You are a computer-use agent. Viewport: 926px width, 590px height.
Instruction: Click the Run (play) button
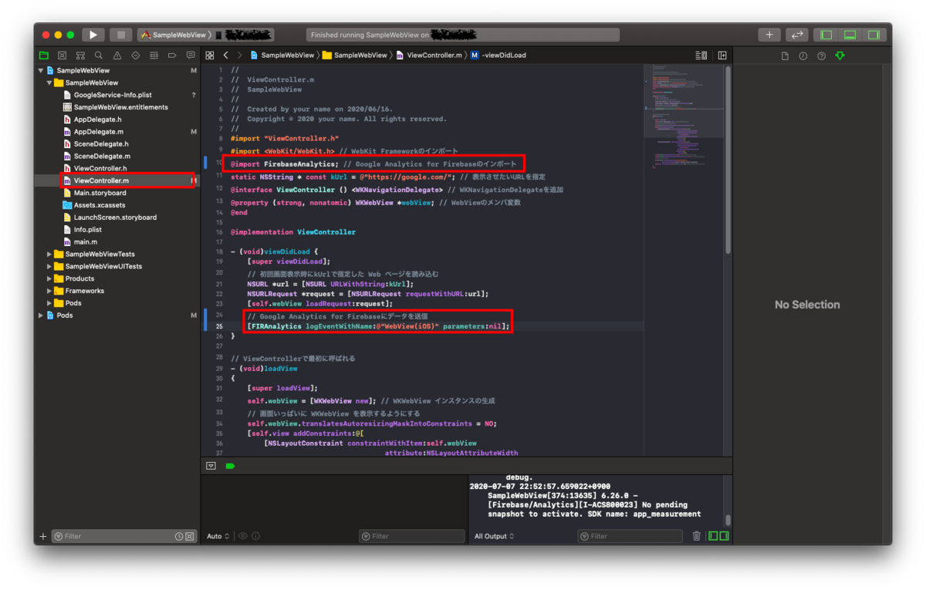tap(93, 35)
